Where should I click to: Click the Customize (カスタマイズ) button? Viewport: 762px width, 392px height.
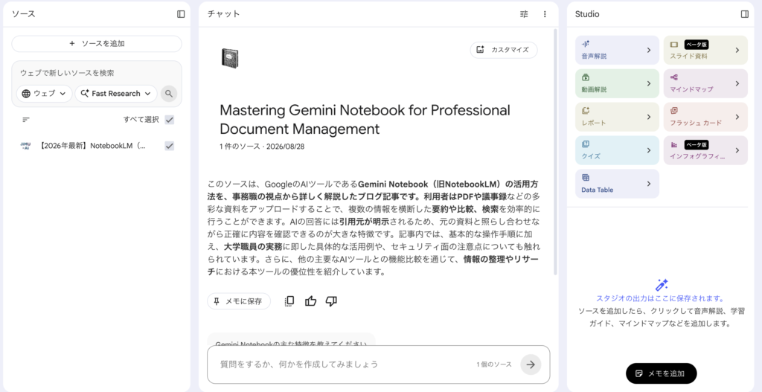[x=504, y=50]
